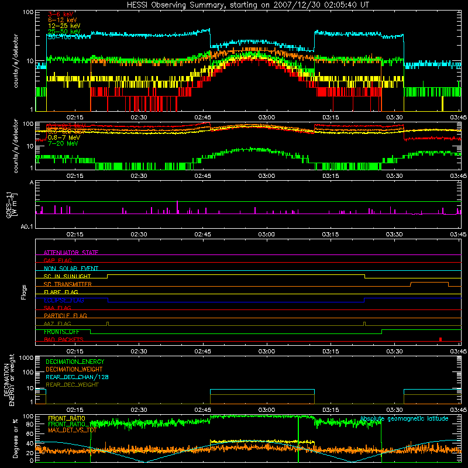This screenshot has height=468, width=468.
Task: Select the NON_SOLAR_EVENT flag label
Action: pyautogui.click(x=71, y=269)
